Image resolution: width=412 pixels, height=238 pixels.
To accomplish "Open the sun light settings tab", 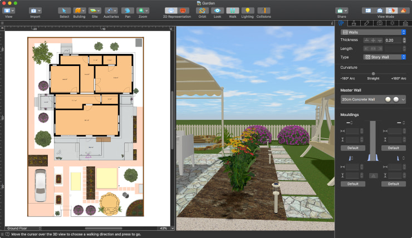I will pos(393,23).
